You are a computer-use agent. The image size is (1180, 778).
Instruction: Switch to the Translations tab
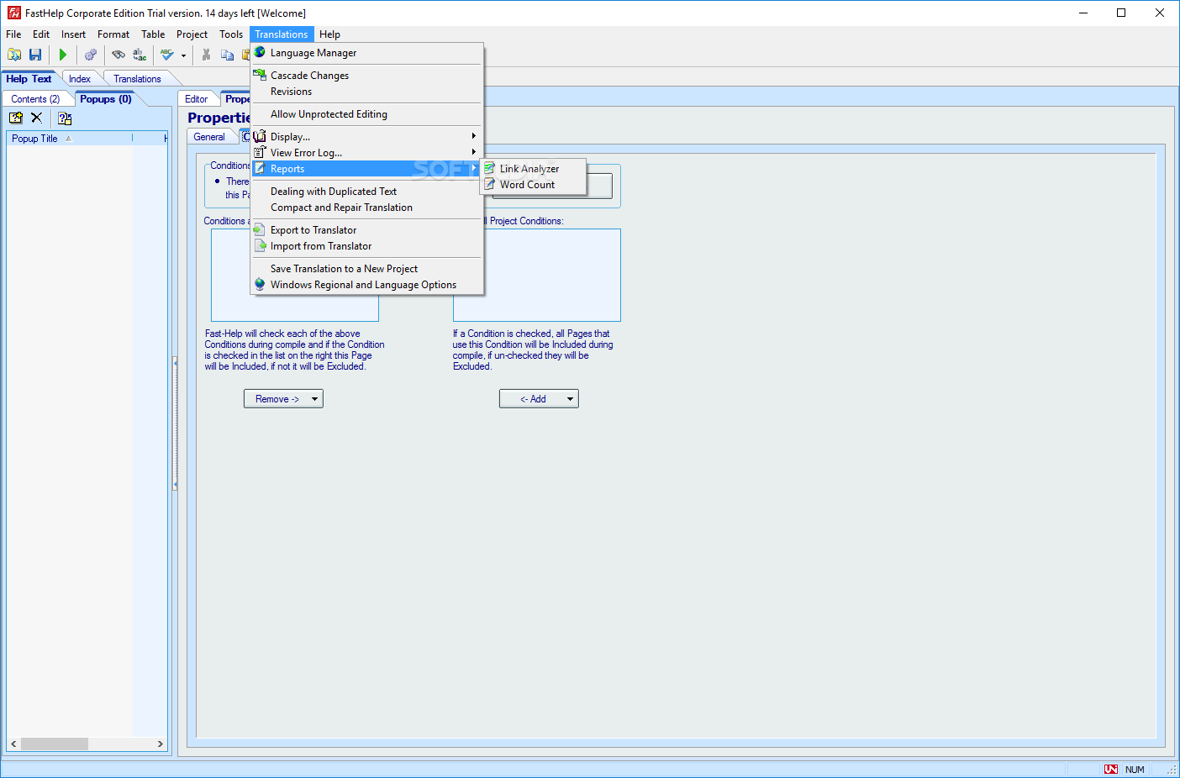tap(137, 79)
